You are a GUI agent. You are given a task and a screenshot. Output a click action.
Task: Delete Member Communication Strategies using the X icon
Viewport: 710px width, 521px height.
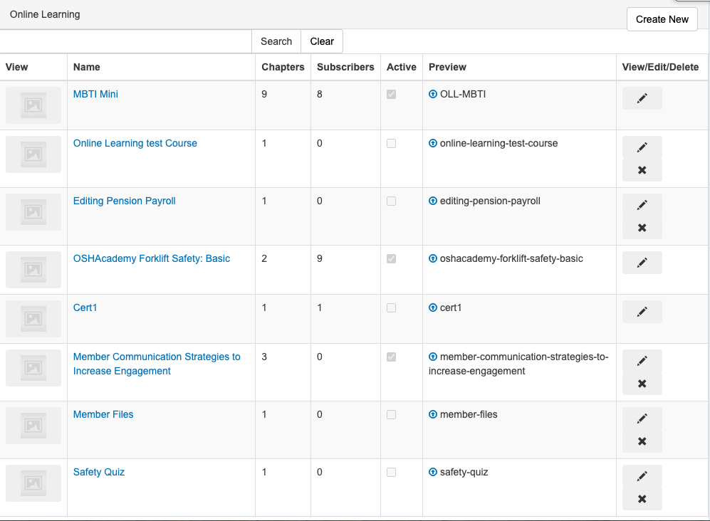(642, 383)
